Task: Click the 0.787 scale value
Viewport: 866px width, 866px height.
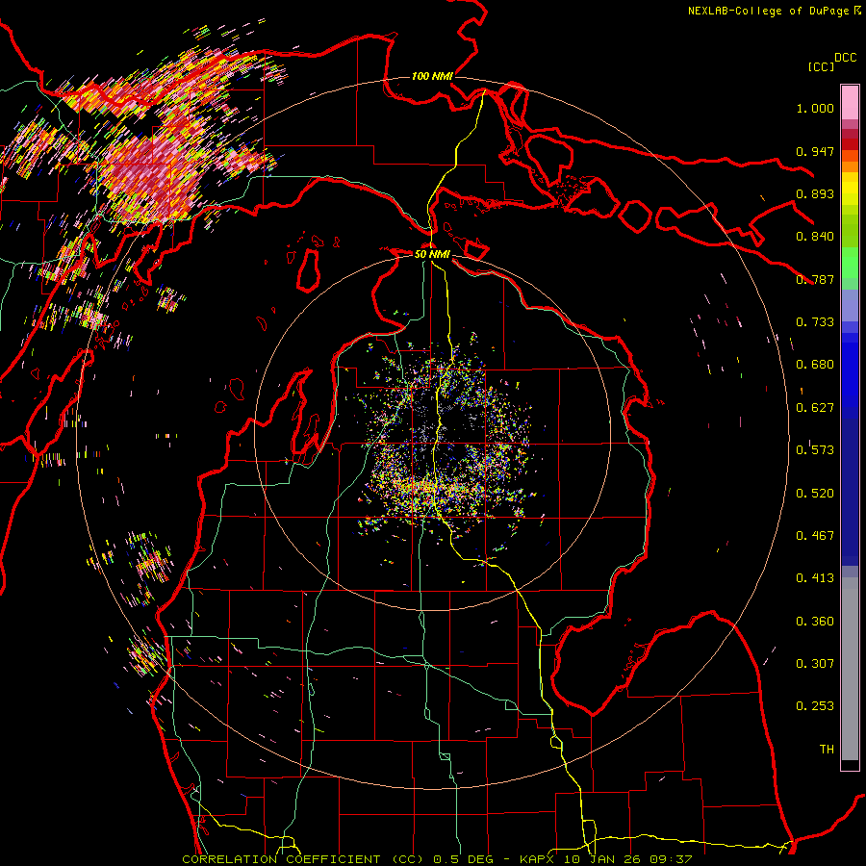Action: [815, 279]
